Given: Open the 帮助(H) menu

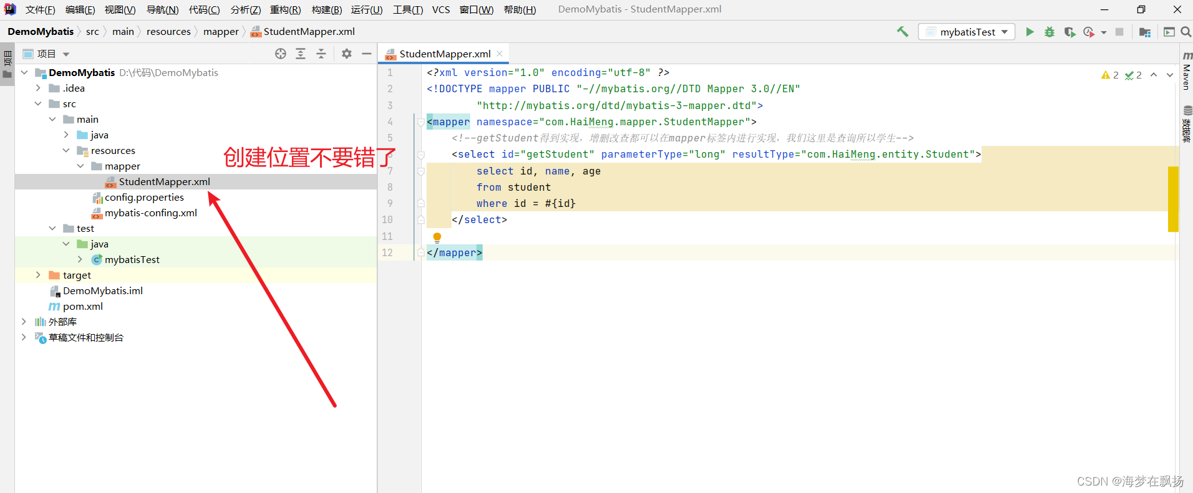Looking at the screenshot, I should pos(519,9).
